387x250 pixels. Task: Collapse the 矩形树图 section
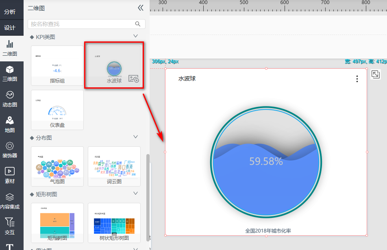pyautogui.click(x=136, y=194)
